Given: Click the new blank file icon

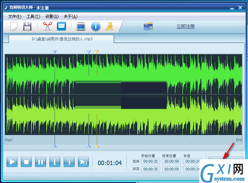Looking at the screenshot, I should [14, 26].
